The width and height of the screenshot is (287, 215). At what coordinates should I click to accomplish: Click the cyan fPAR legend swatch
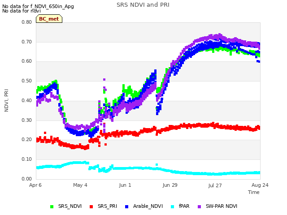(172, 206)
